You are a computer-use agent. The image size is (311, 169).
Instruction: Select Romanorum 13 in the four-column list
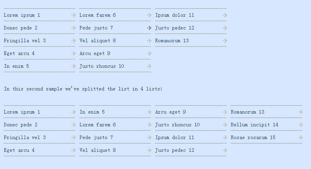click(x=247, y=112)
